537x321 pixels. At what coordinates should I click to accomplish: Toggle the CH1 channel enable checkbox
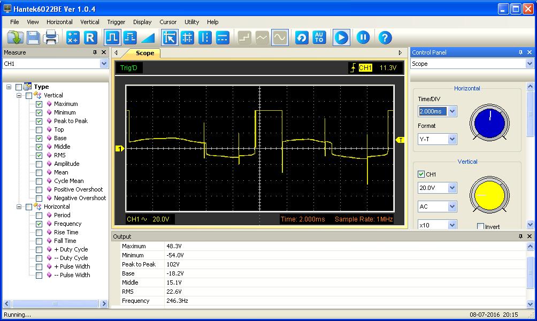[421, 174]
